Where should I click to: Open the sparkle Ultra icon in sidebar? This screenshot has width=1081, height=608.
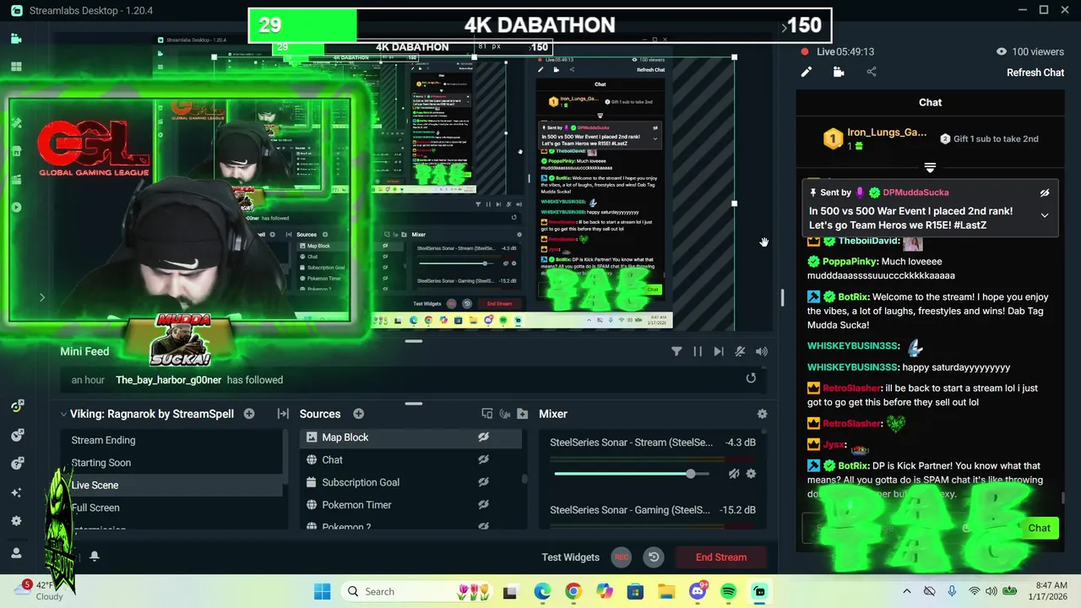point(16,492)
